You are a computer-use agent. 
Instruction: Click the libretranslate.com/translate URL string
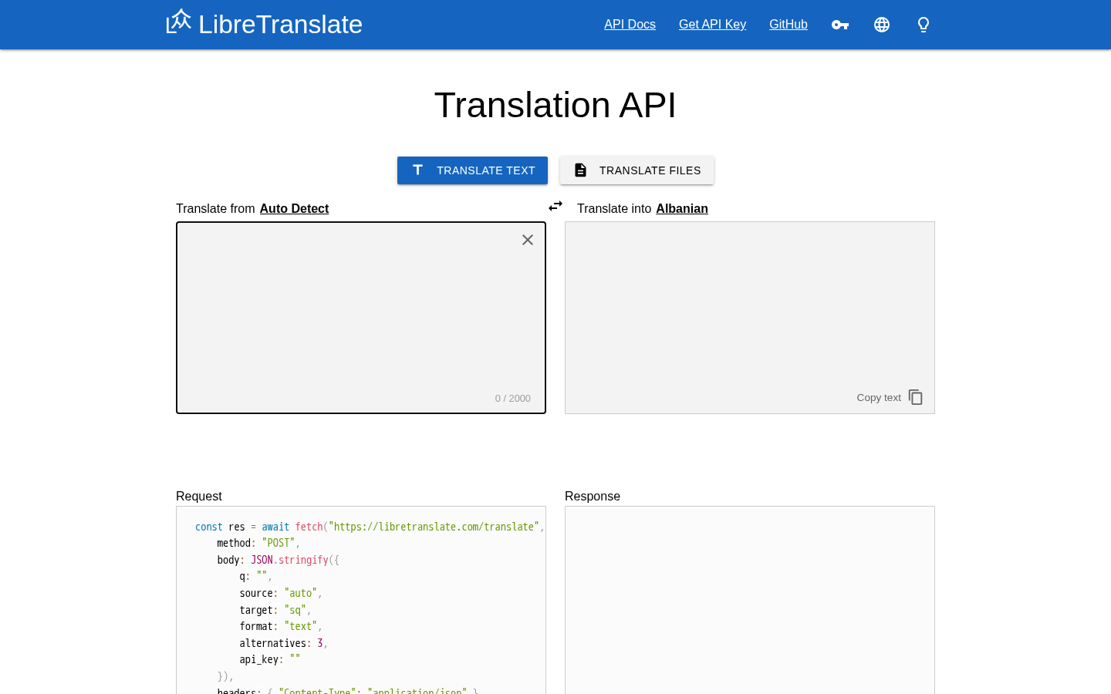[x=434, y=527]
